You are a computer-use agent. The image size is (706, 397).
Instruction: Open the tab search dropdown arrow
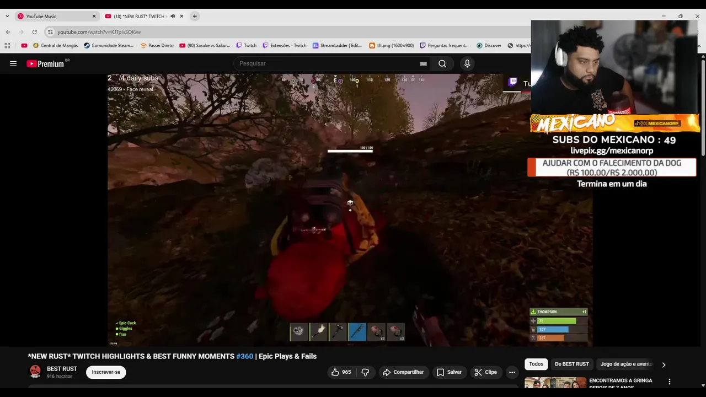(x=7, y=16)
